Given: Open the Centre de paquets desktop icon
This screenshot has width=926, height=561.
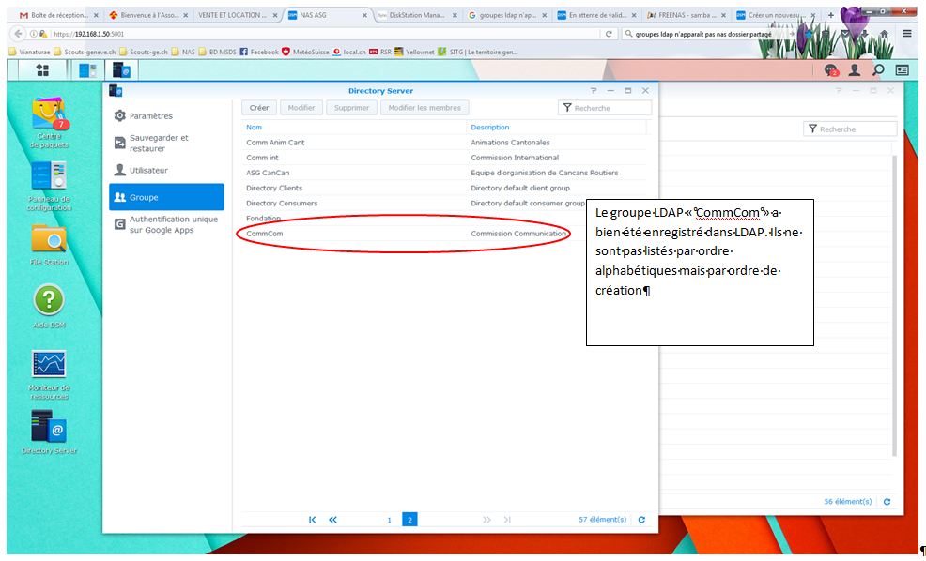Looking at the screenshot, I should (x=49, y=116).
